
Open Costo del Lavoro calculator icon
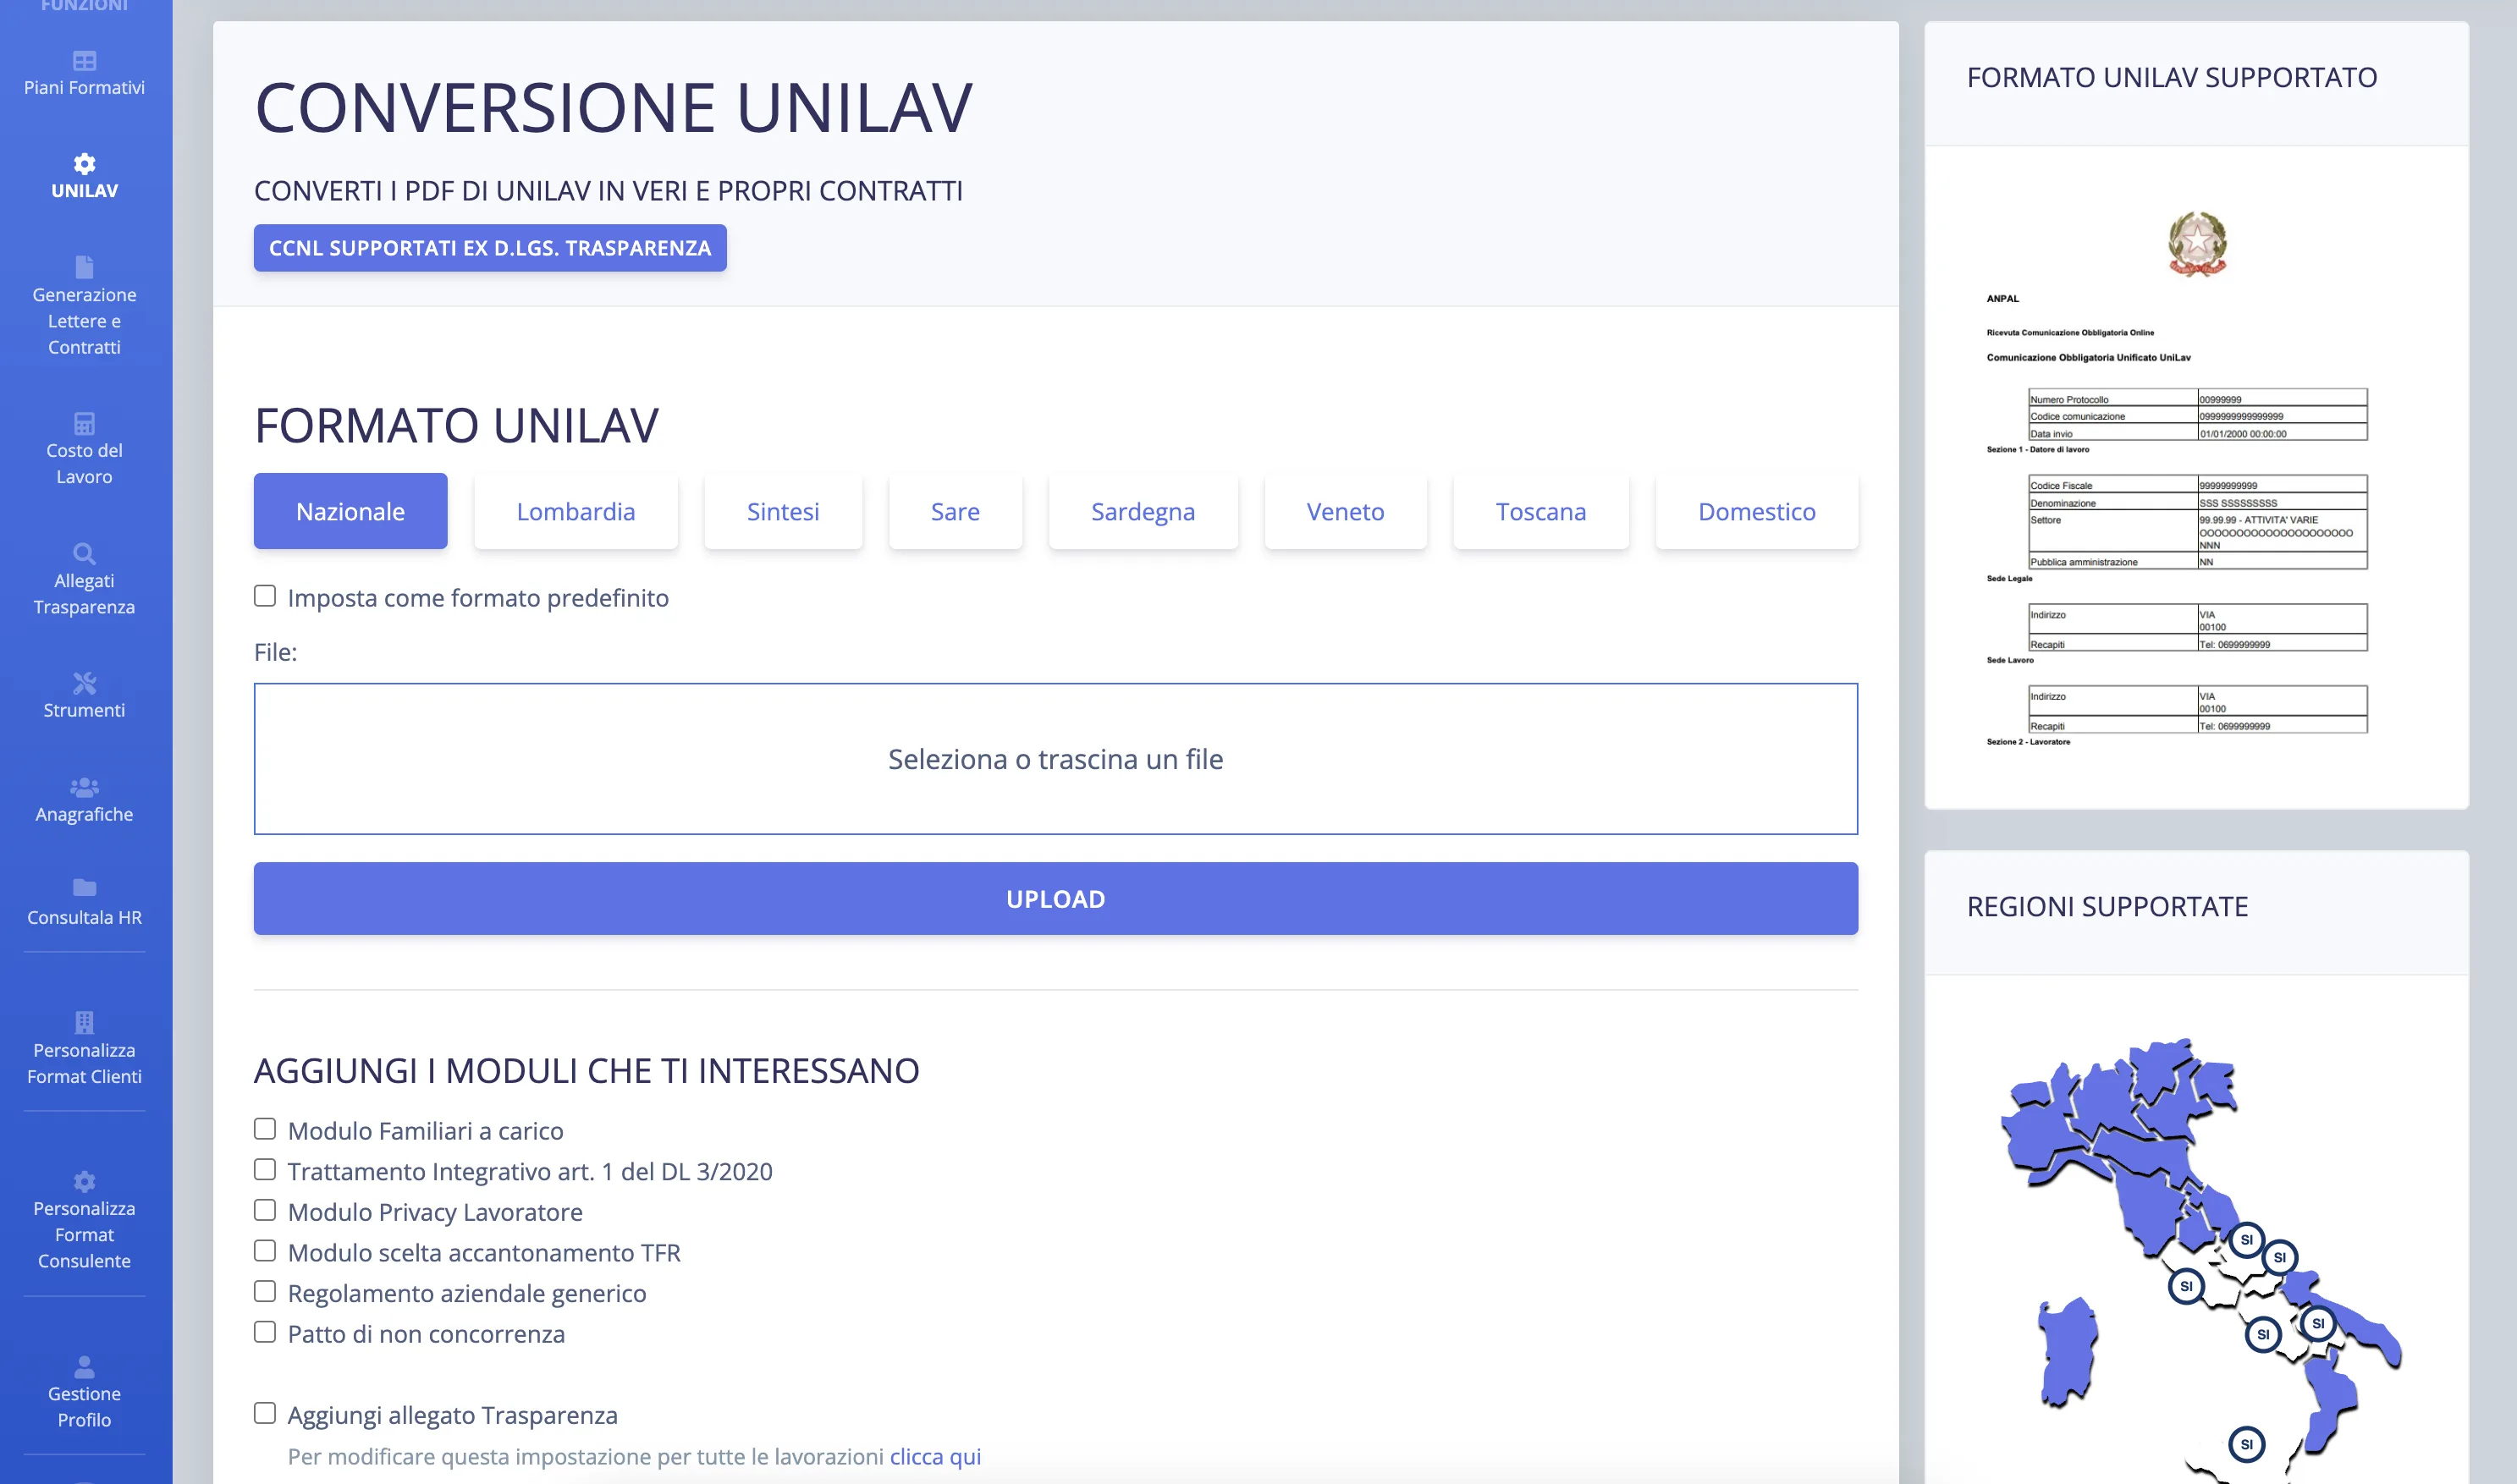point(84,422)
